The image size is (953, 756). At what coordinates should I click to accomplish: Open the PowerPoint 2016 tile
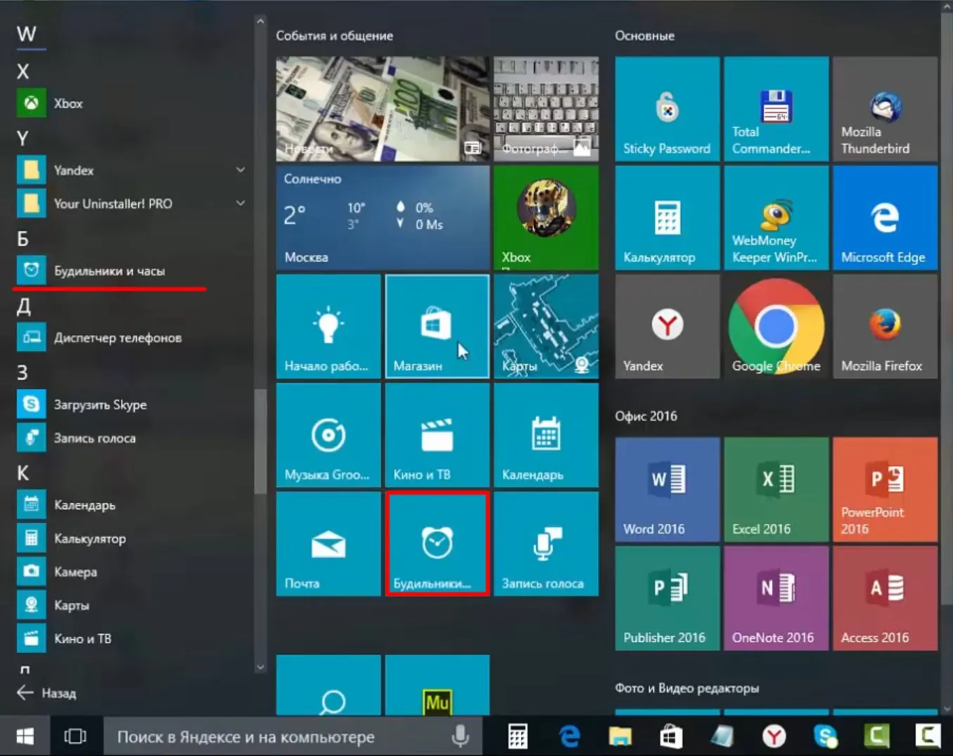pyautogui.click(x=885, y=490)
